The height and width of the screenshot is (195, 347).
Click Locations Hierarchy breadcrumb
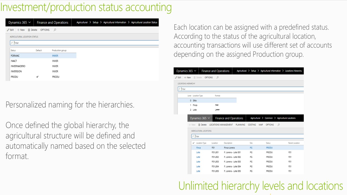point(293,71)
